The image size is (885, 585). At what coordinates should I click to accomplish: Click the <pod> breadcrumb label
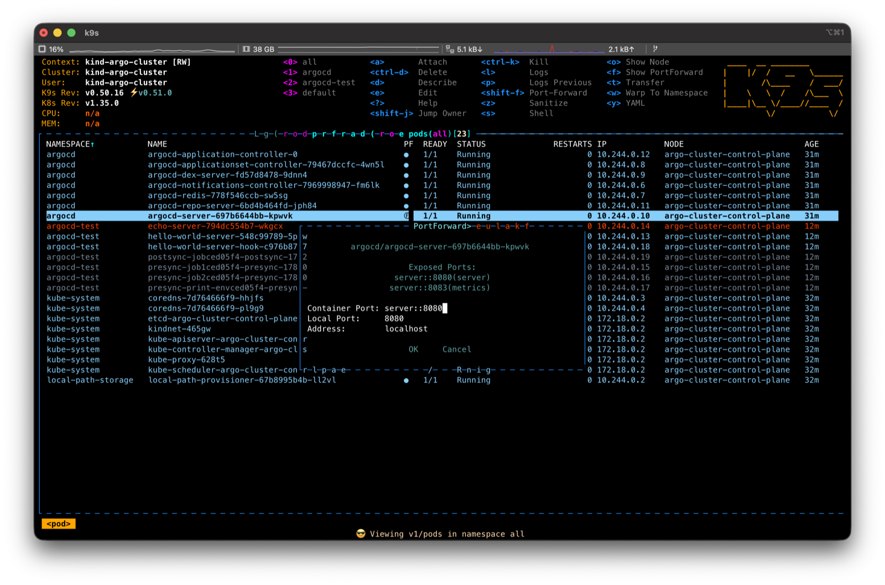[59, 524]
